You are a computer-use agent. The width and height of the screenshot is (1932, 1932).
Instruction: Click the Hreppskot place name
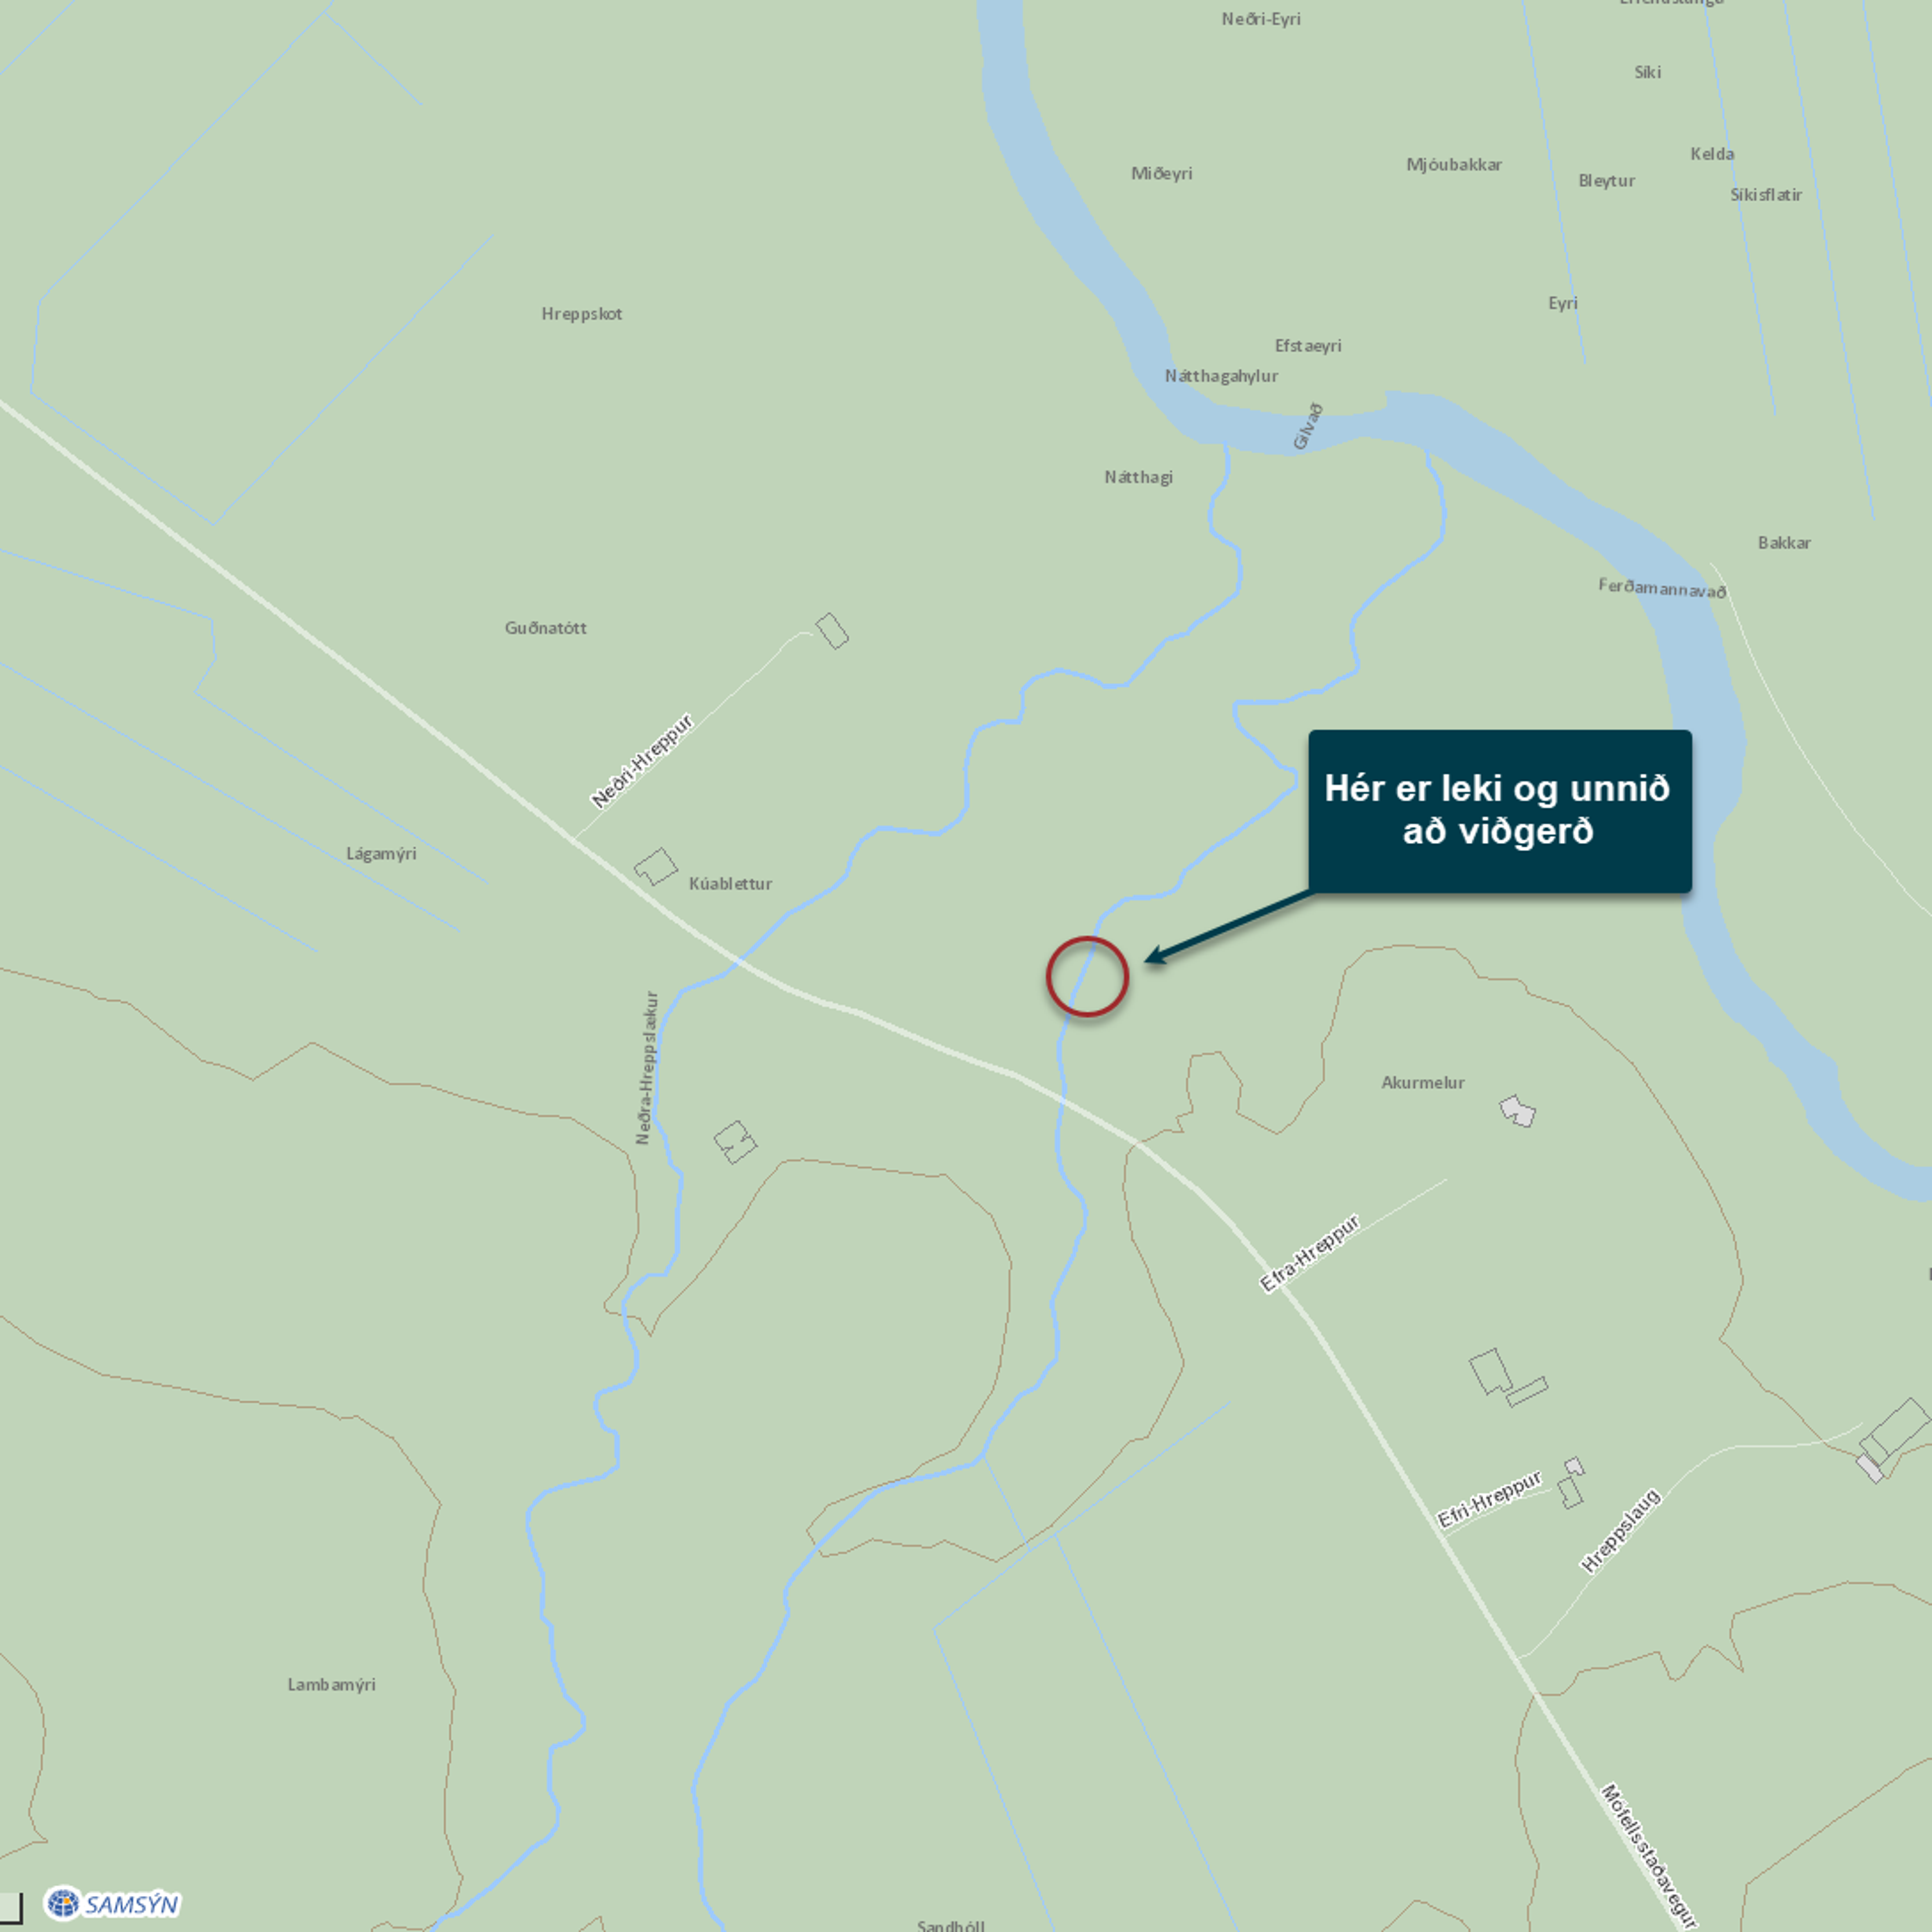click(x=582, y=314)
